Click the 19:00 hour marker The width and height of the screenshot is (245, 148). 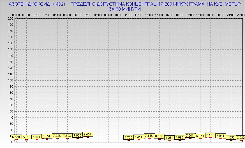(210, 15)
